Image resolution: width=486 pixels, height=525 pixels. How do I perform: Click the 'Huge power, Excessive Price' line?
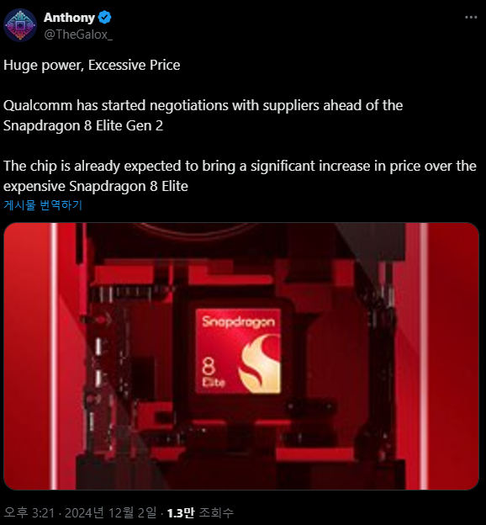click(92, 66)
